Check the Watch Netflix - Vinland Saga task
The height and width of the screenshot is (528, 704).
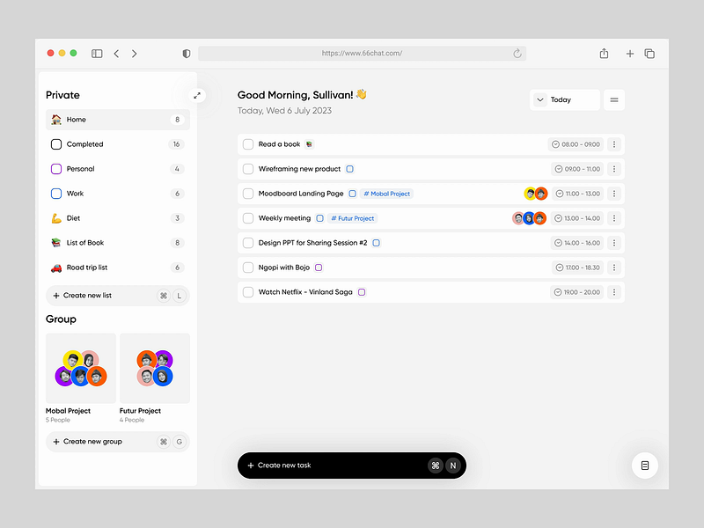pos(248,291)
